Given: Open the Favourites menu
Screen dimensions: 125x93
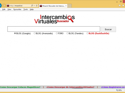Looking at the screenshot, I should [x=17, y=9].
